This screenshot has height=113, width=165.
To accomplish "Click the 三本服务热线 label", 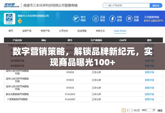I will click(x=152, y=17).
